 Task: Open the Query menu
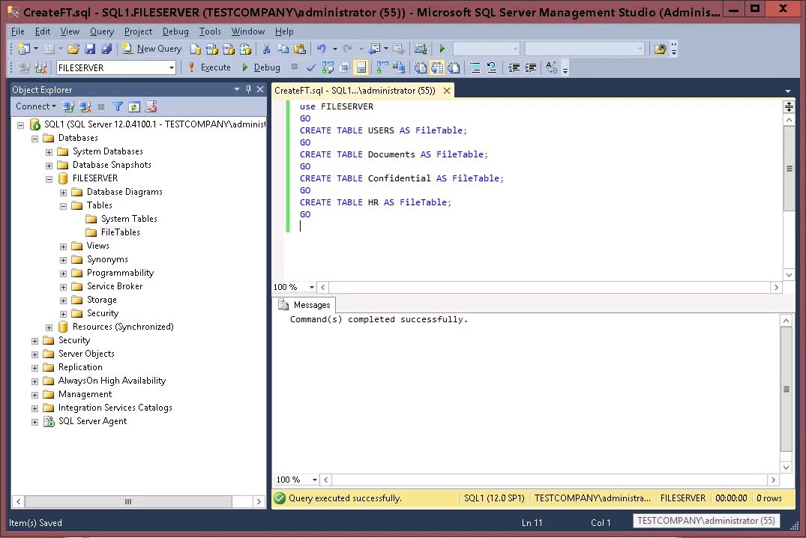(102, 31)
